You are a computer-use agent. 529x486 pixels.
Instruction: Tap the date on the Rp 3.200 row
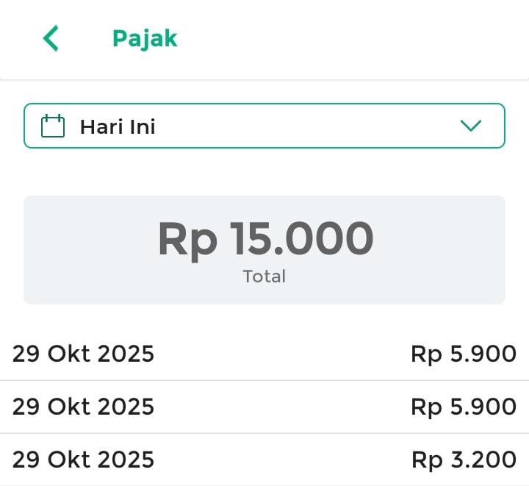click(83, 460)
